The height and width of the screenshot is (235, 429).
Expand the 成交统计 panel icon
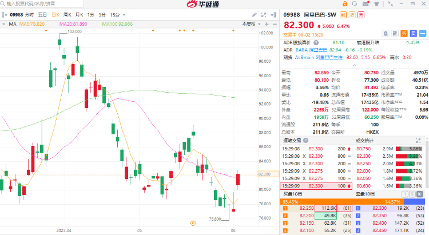click(x=418, y=141)
